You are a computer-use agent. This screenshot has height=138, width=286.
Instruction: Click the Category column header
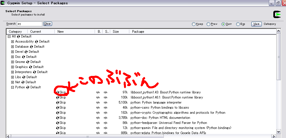point(17,32)
